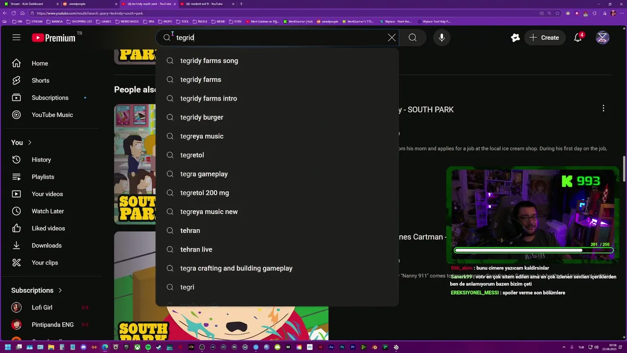
Task: Choose suggestion tegreya music new
Action: [277, 212]
